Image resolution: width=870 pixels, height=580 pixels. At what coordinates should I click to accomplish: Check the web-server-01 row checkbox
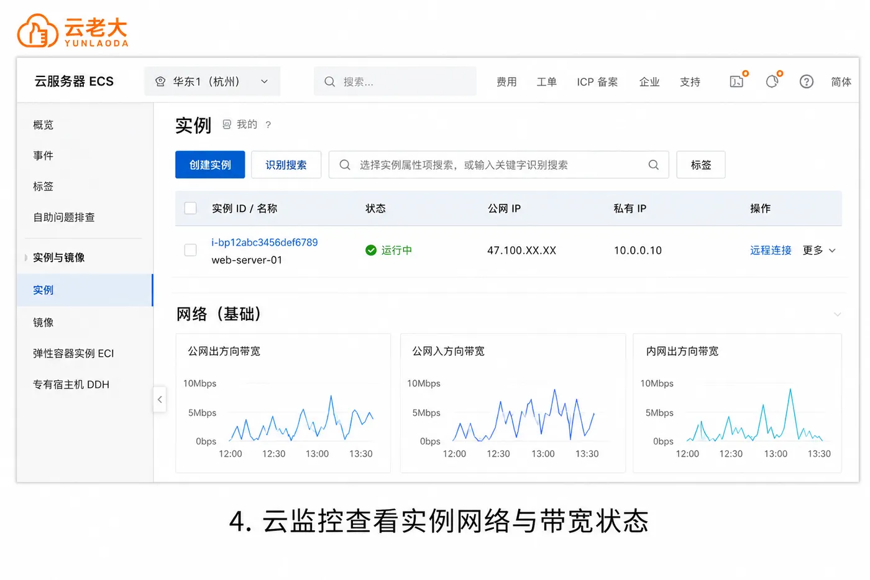coord(191,250)
